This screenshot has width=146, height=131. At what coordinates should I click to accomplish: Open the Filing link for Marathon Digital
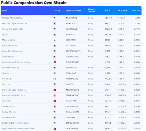click(90, 23)
